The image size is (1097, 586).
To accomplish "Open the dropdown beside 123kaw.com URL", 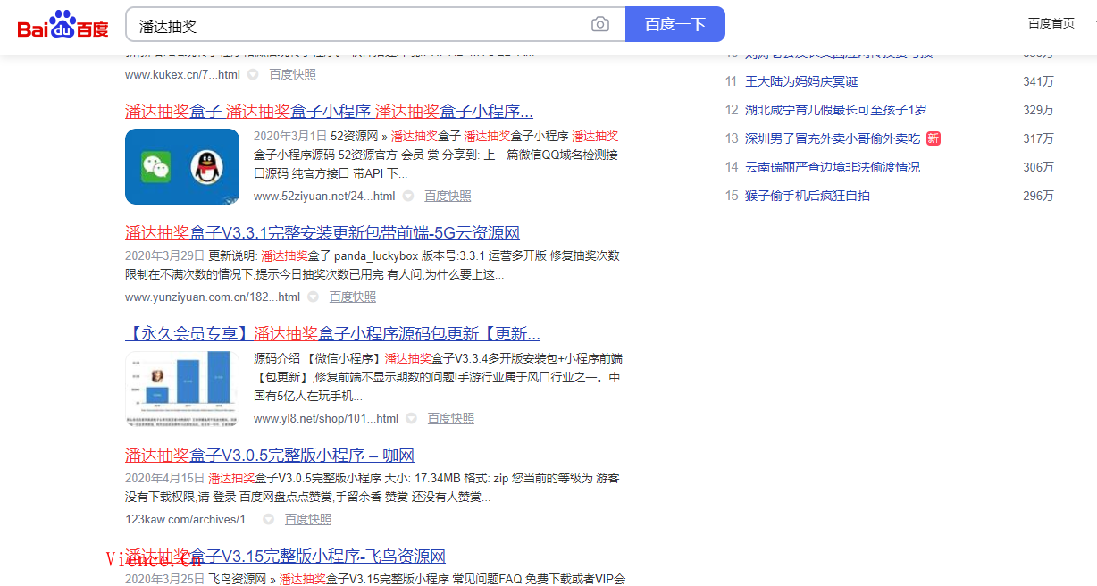I will 268,520.
